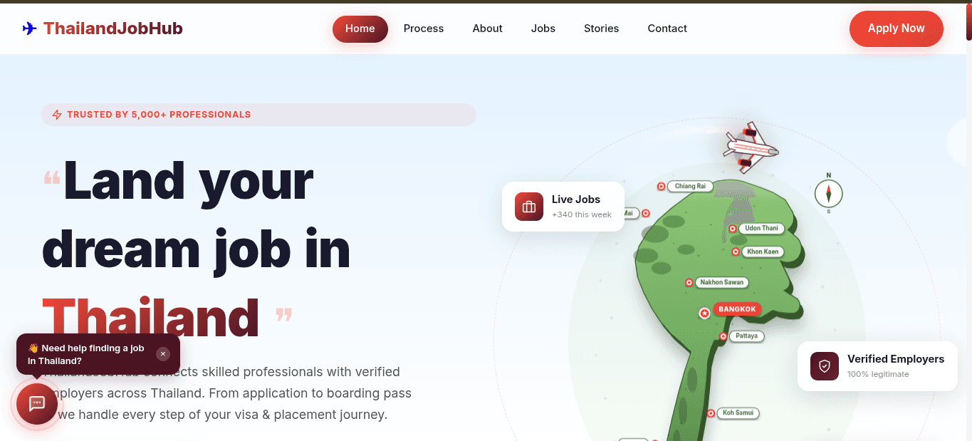
Task: Click the Pattaya location pin
Action: pyautogui.click(x=723, y=336)
